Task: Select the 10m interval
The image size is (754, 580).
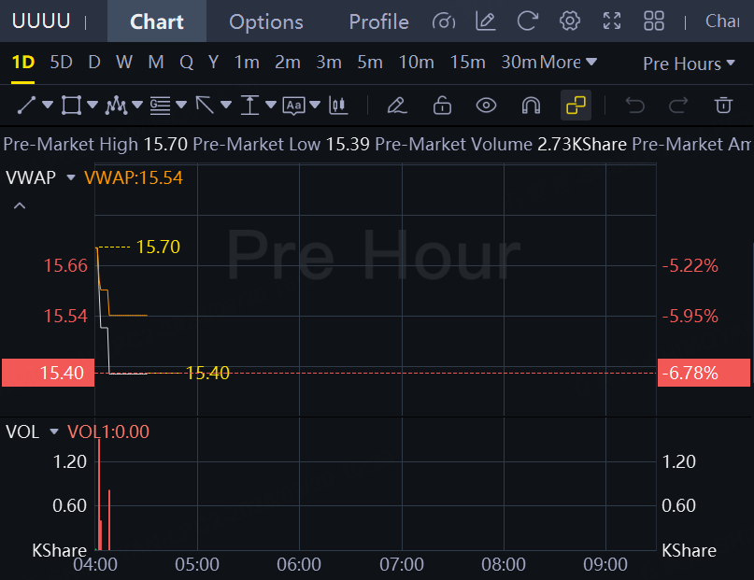Action: click(416, 63)
